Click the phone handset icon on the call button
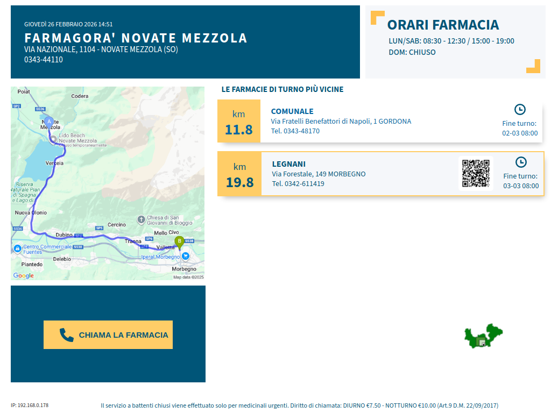551x413 pixels. 66,335
